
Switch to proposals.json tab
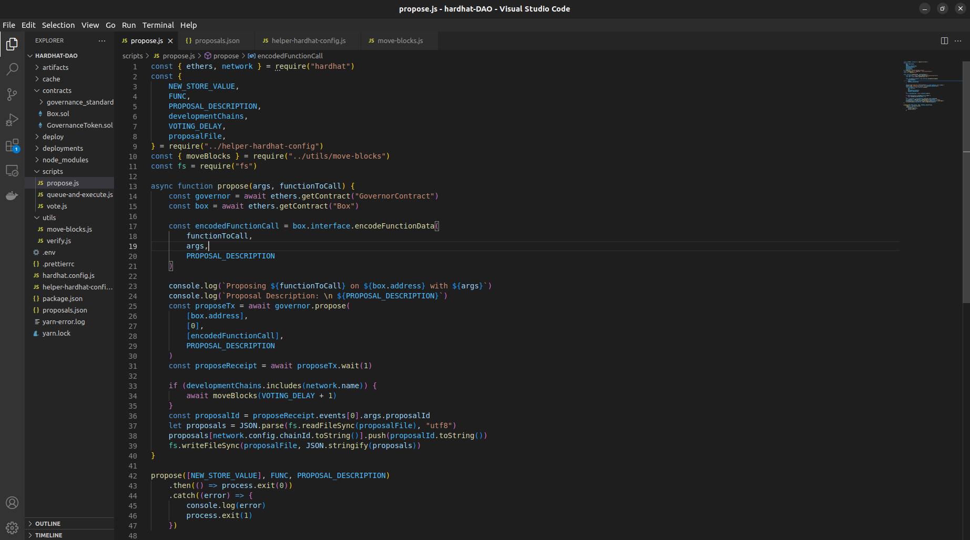pos(217,40)
